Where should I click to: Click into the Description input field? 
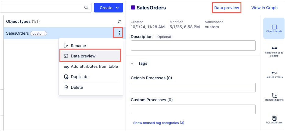pos(193,46)
